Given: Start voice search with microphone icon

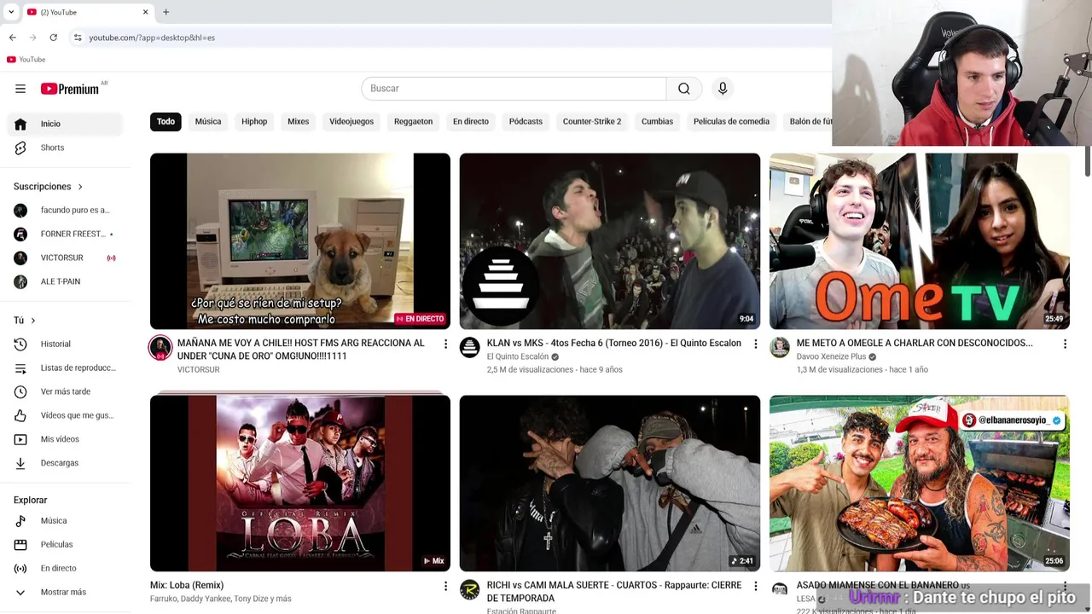Looking at the screenshot, I should [723, 89].
